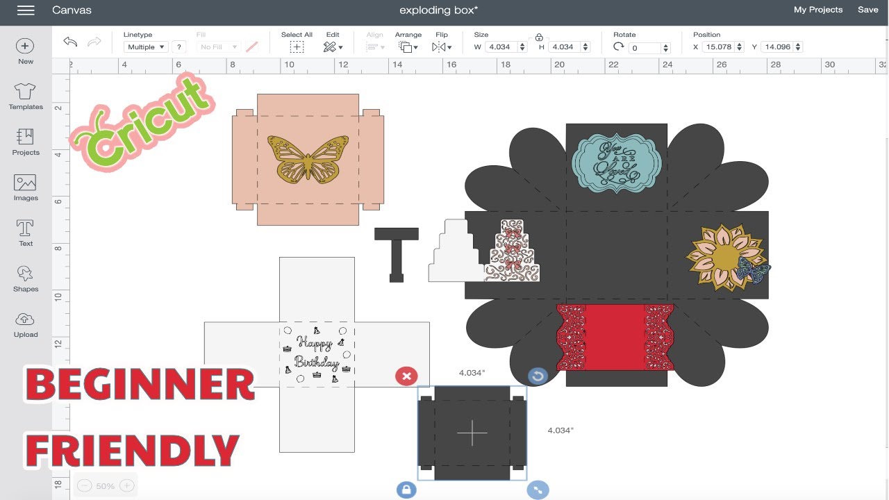889x500 pixels.
Task: Open the Linetype Multiple dropdown
Action: click(x=146, y=47)
